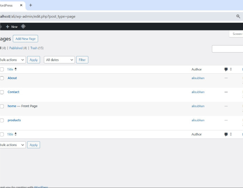Switch to the Published (4) view
Screen dimensions: 243x188
(18, 48)
